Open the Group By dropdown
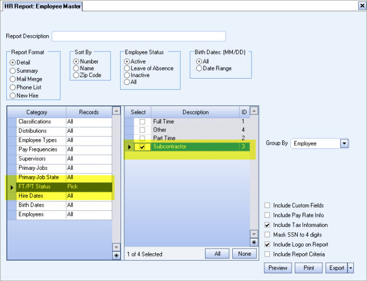This screenshot has height=281, width=367. click(344, 144)
